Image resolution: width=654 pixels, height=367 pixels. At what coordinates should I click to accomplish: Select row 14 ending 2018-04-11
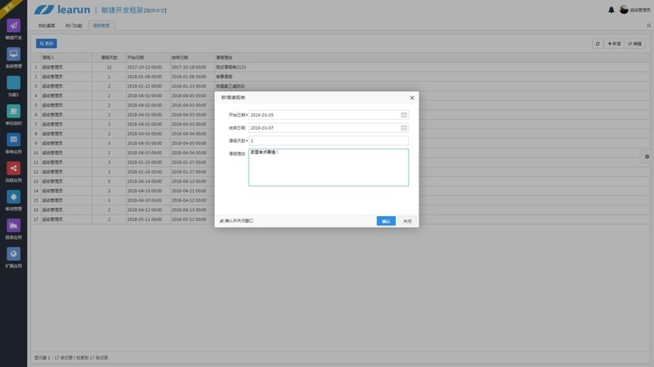[123, 191]
